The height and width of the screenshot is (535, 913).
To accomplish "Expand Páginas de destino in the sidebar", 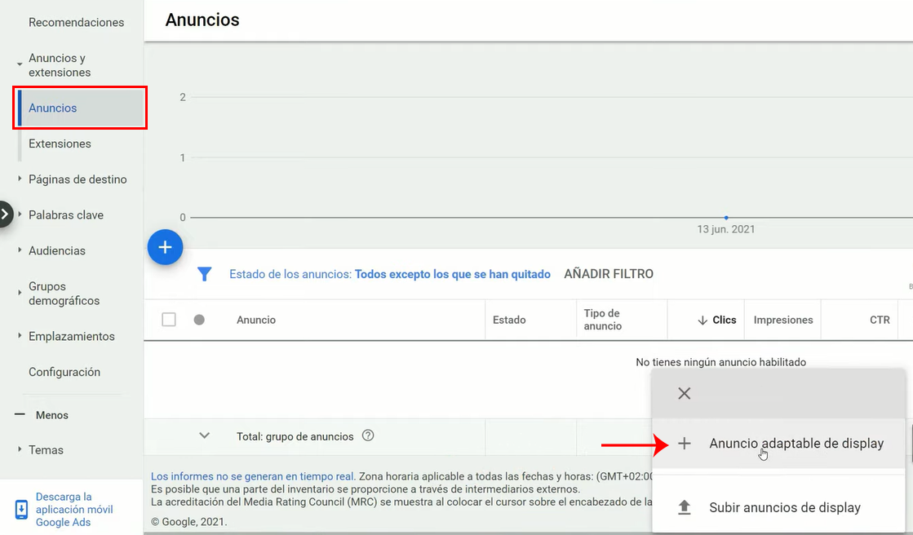I will pos(20,179).
